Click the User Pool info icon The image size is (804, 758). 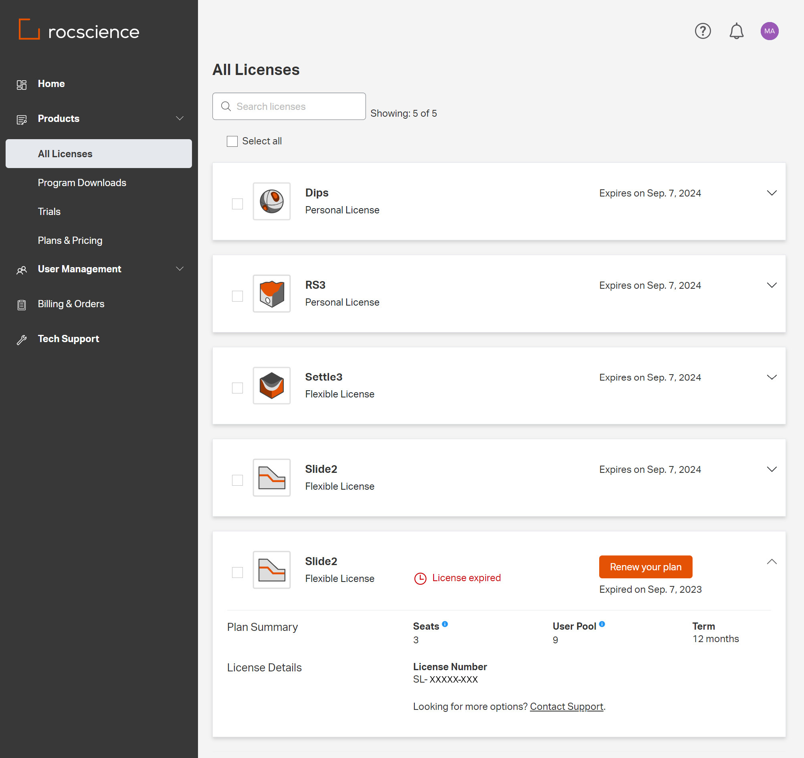(x=602, y=624)
